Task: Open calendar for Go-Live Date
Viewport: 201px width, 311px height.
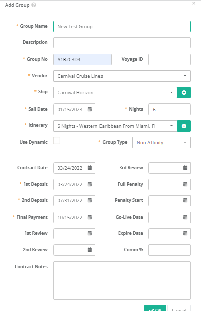Action: (185, 217)
